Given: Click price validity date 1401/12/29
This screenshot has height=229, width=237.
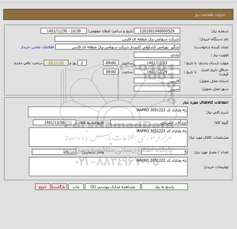Looking at the screenshot, I should [157, 72].
